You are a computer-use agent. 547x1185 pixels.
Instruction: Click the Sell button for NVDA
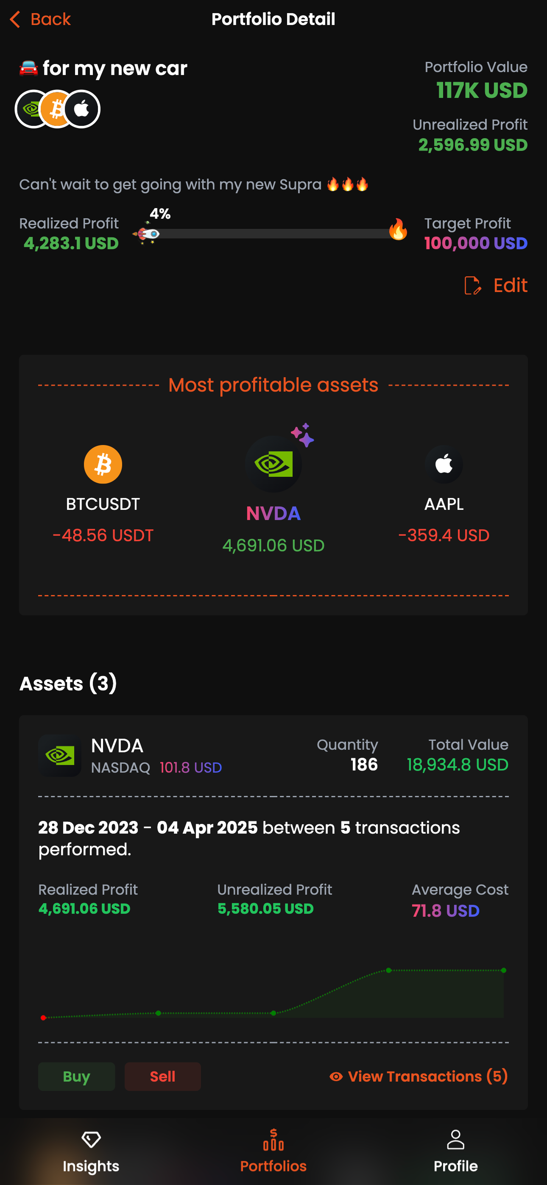[x=162, y=1077]
